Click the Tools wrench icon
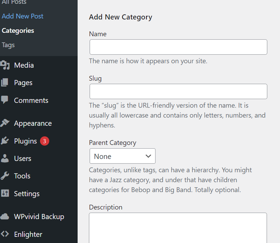 coord(5,176)
